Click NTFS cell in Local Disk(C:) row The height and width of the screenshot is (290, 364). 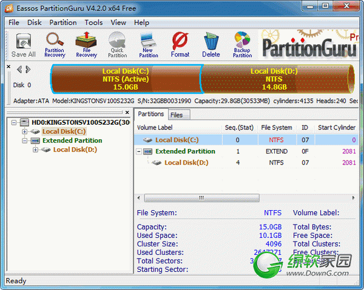pyautogui.click(x=276, y=140)
